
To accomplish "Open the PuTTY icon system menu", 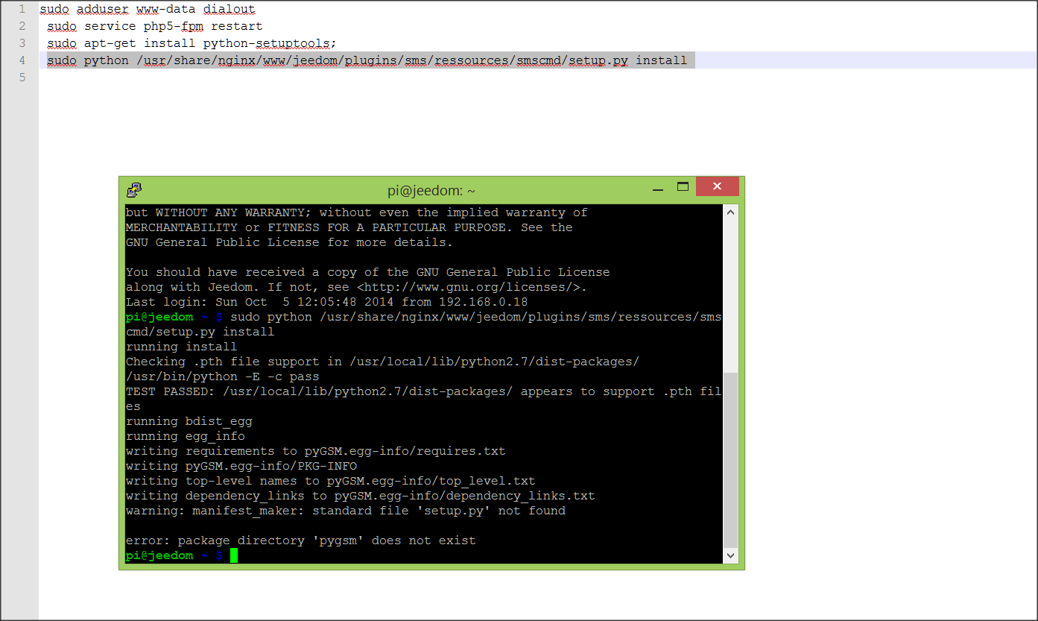I will 134,190.
